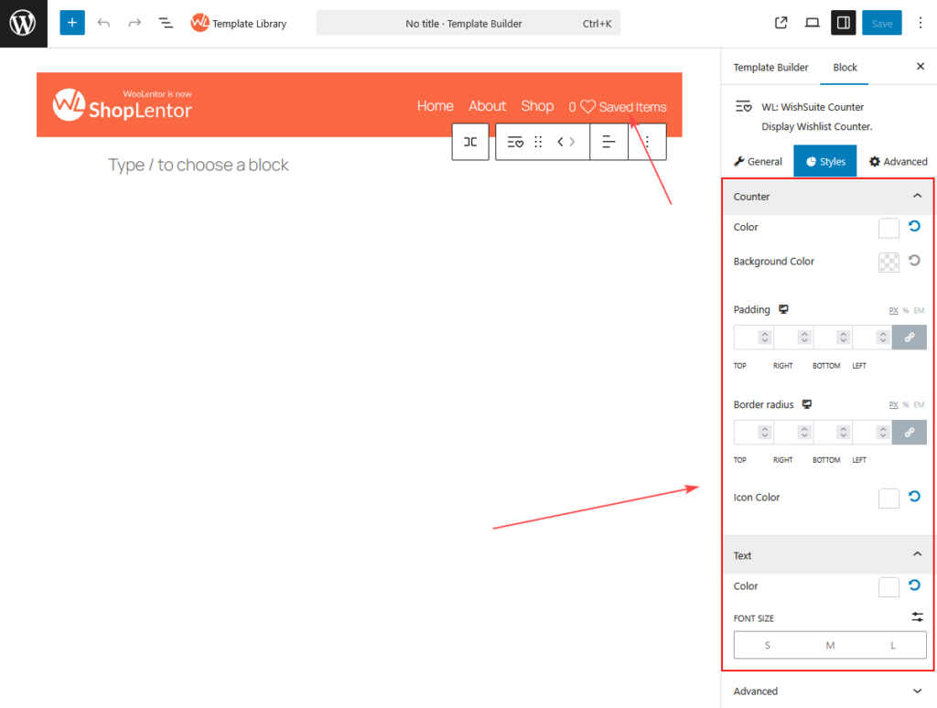This screenshot has height=708, width=937.
Task: Open the Template Library button
Action: [239, 23]
